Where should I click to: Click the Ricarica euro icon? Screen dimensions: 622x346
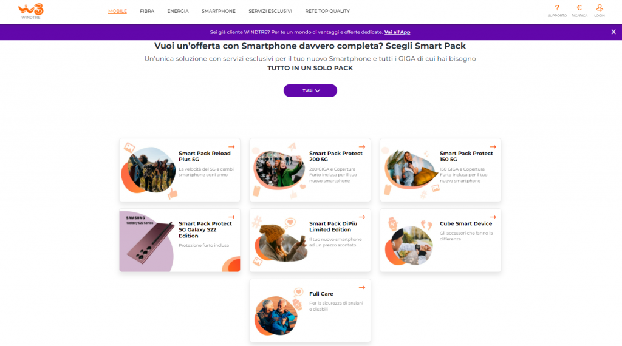point(579,8)
